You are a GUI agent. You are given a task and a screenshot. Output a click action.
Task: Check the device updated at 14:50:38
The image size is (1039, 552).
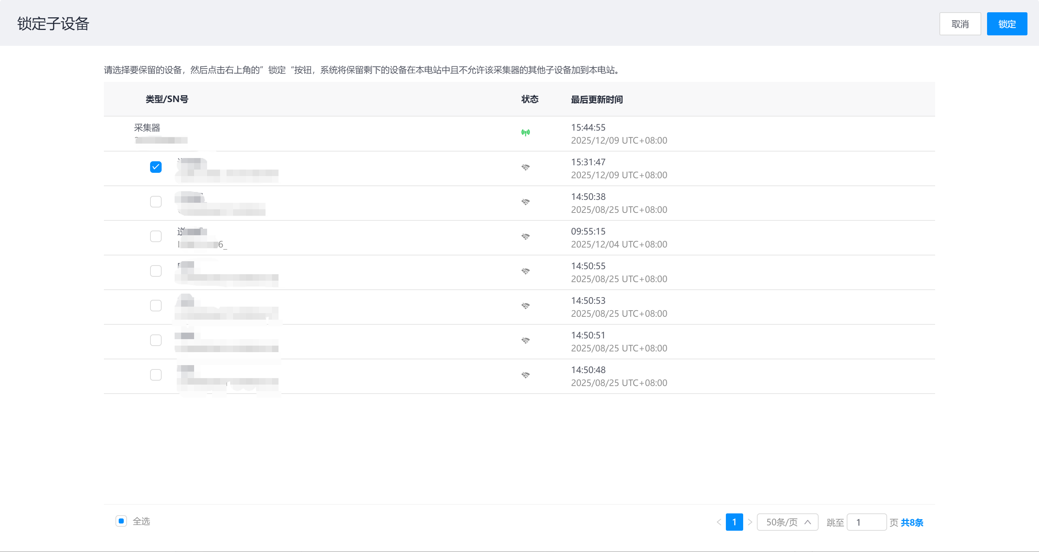(x=156, y=202)
